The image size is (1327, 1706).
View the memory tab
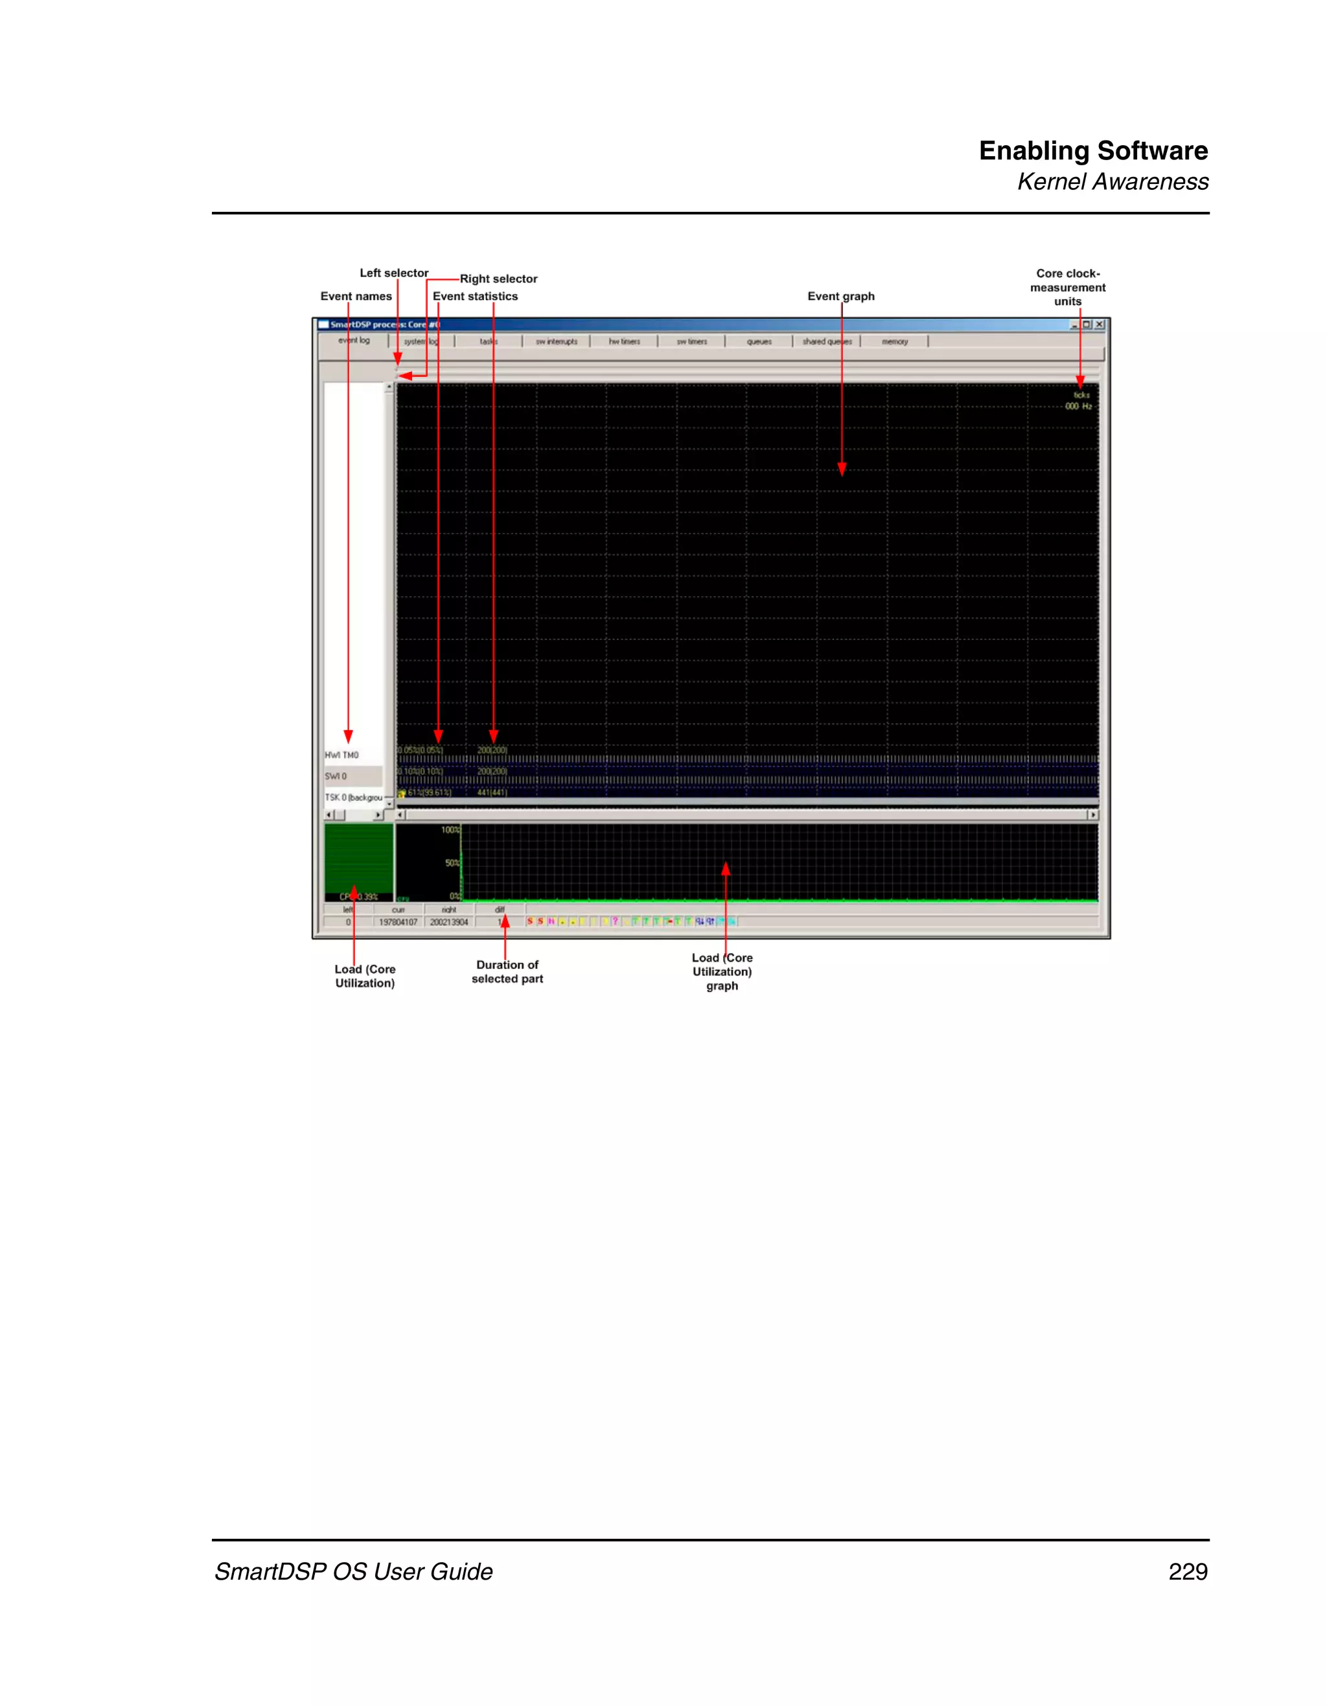tap(894, 341)
